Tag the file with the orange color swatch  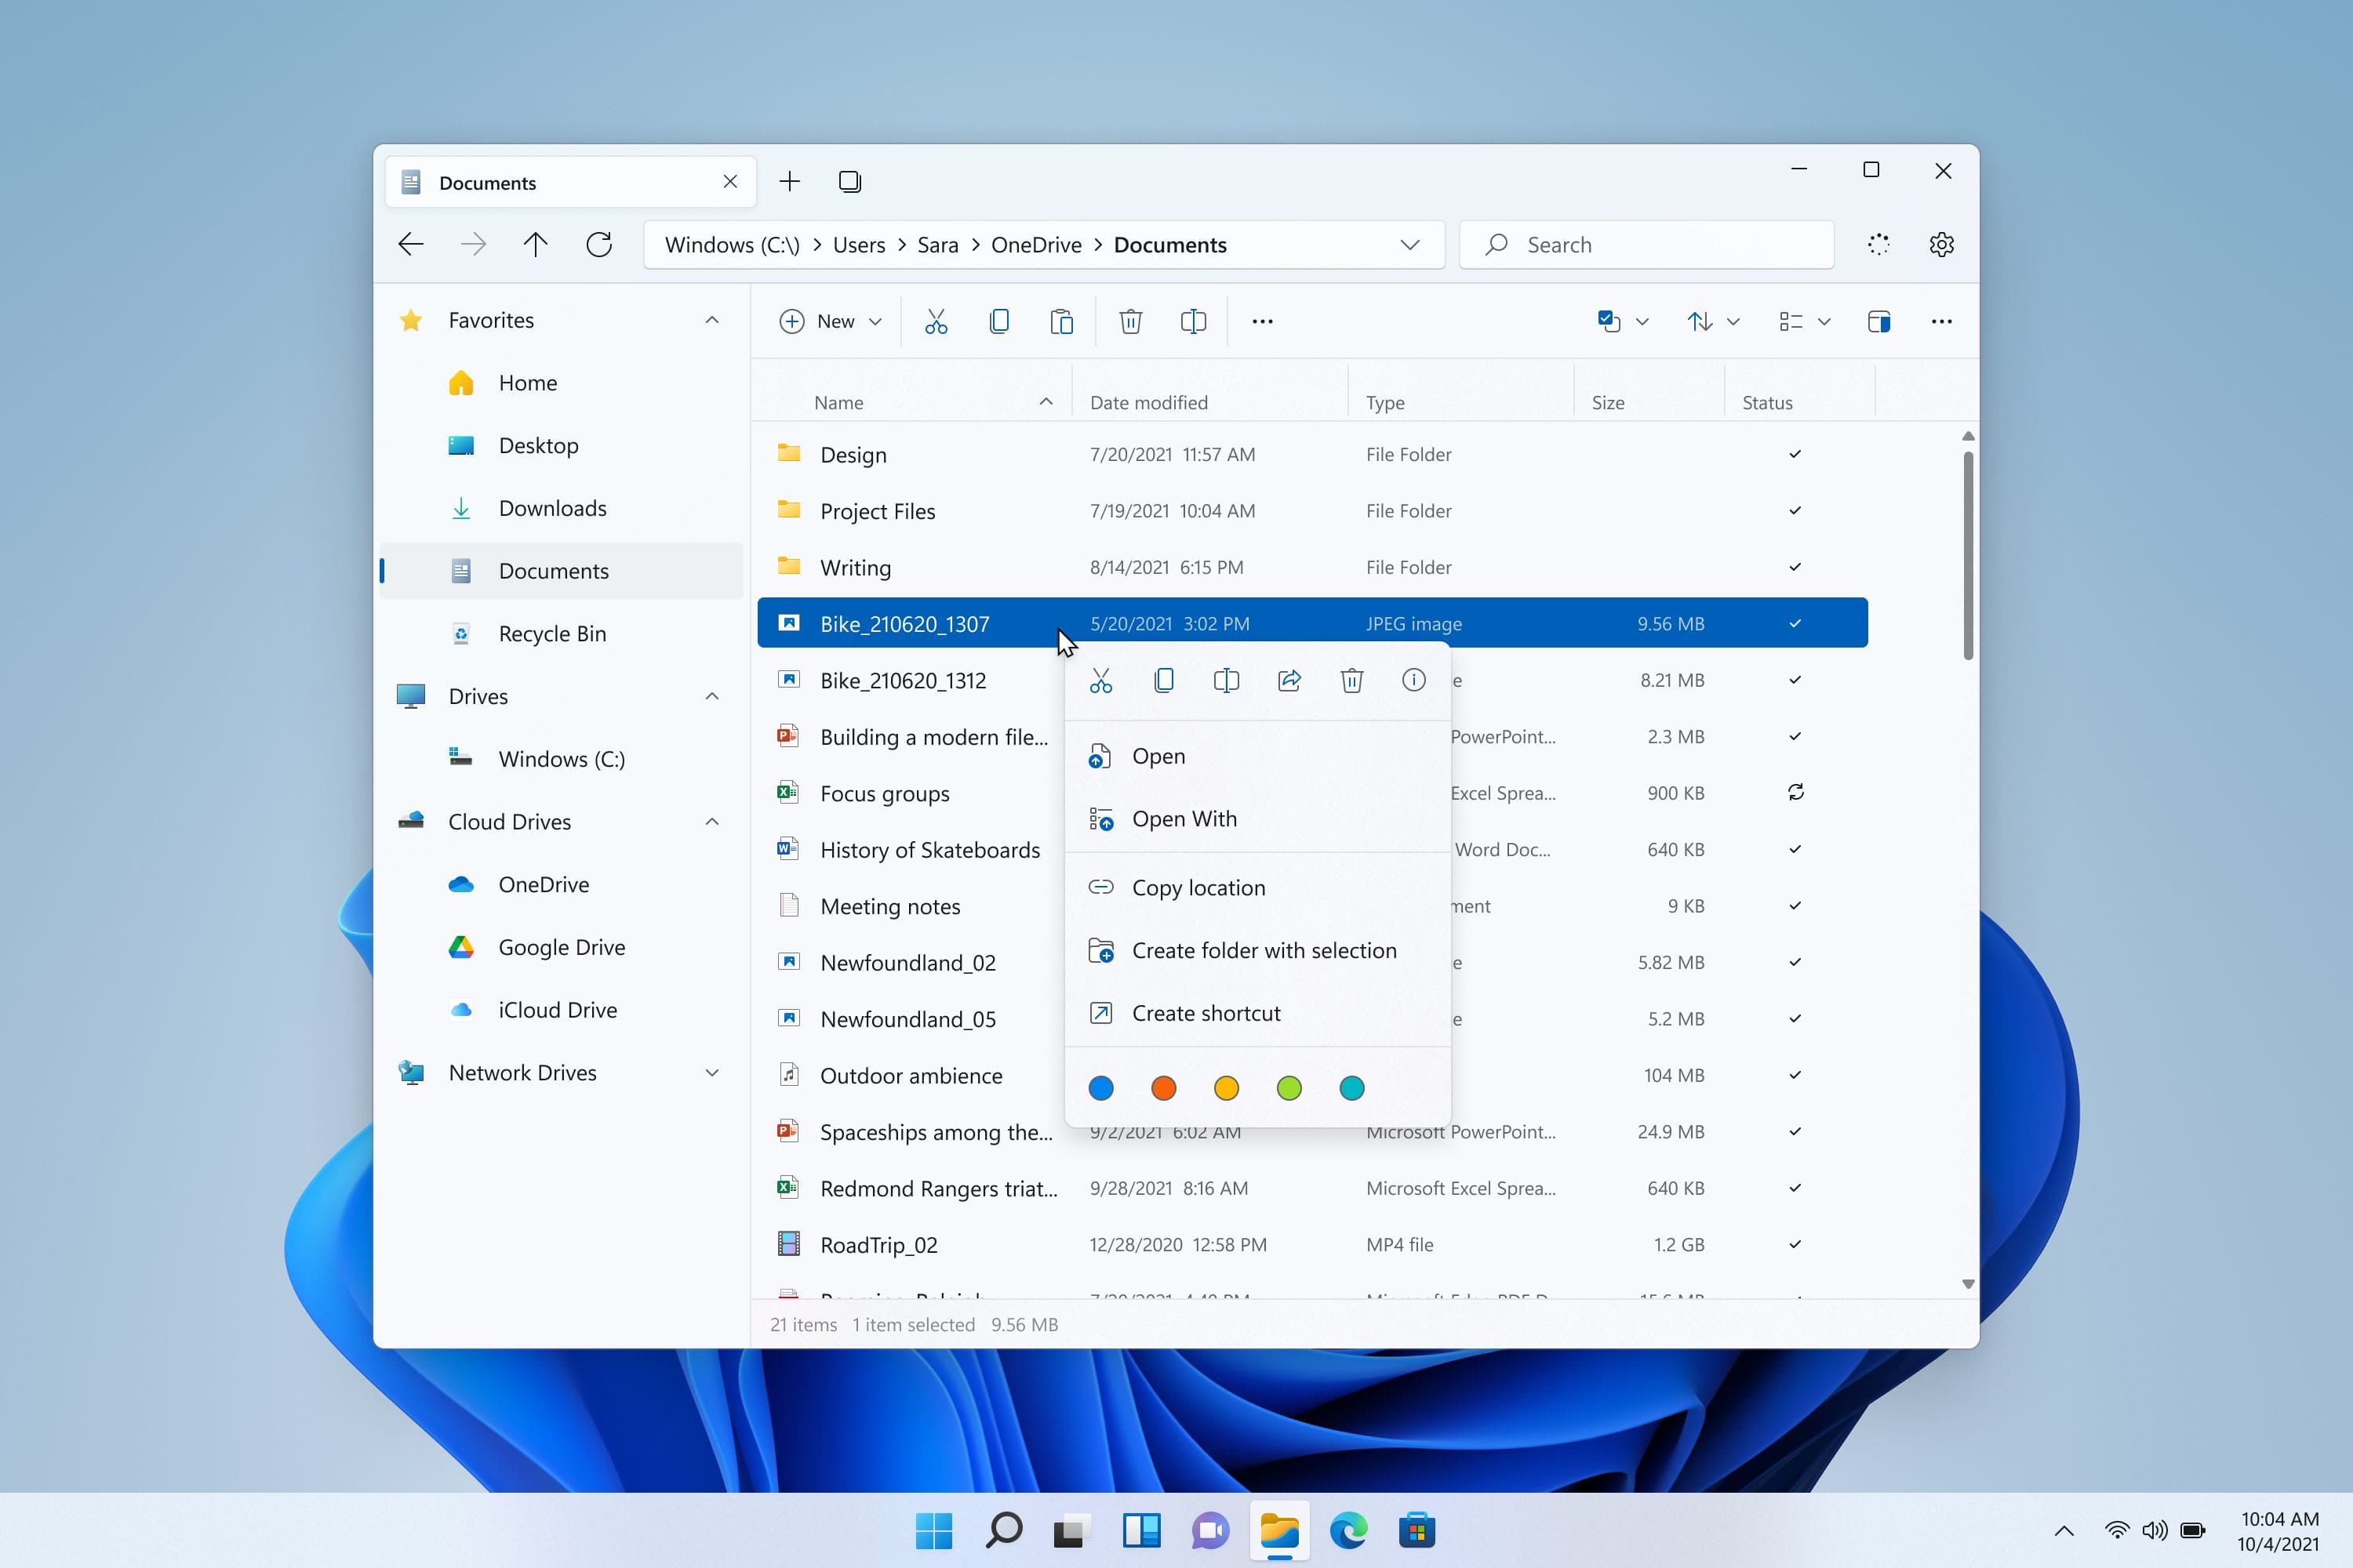point(1163,1088)
